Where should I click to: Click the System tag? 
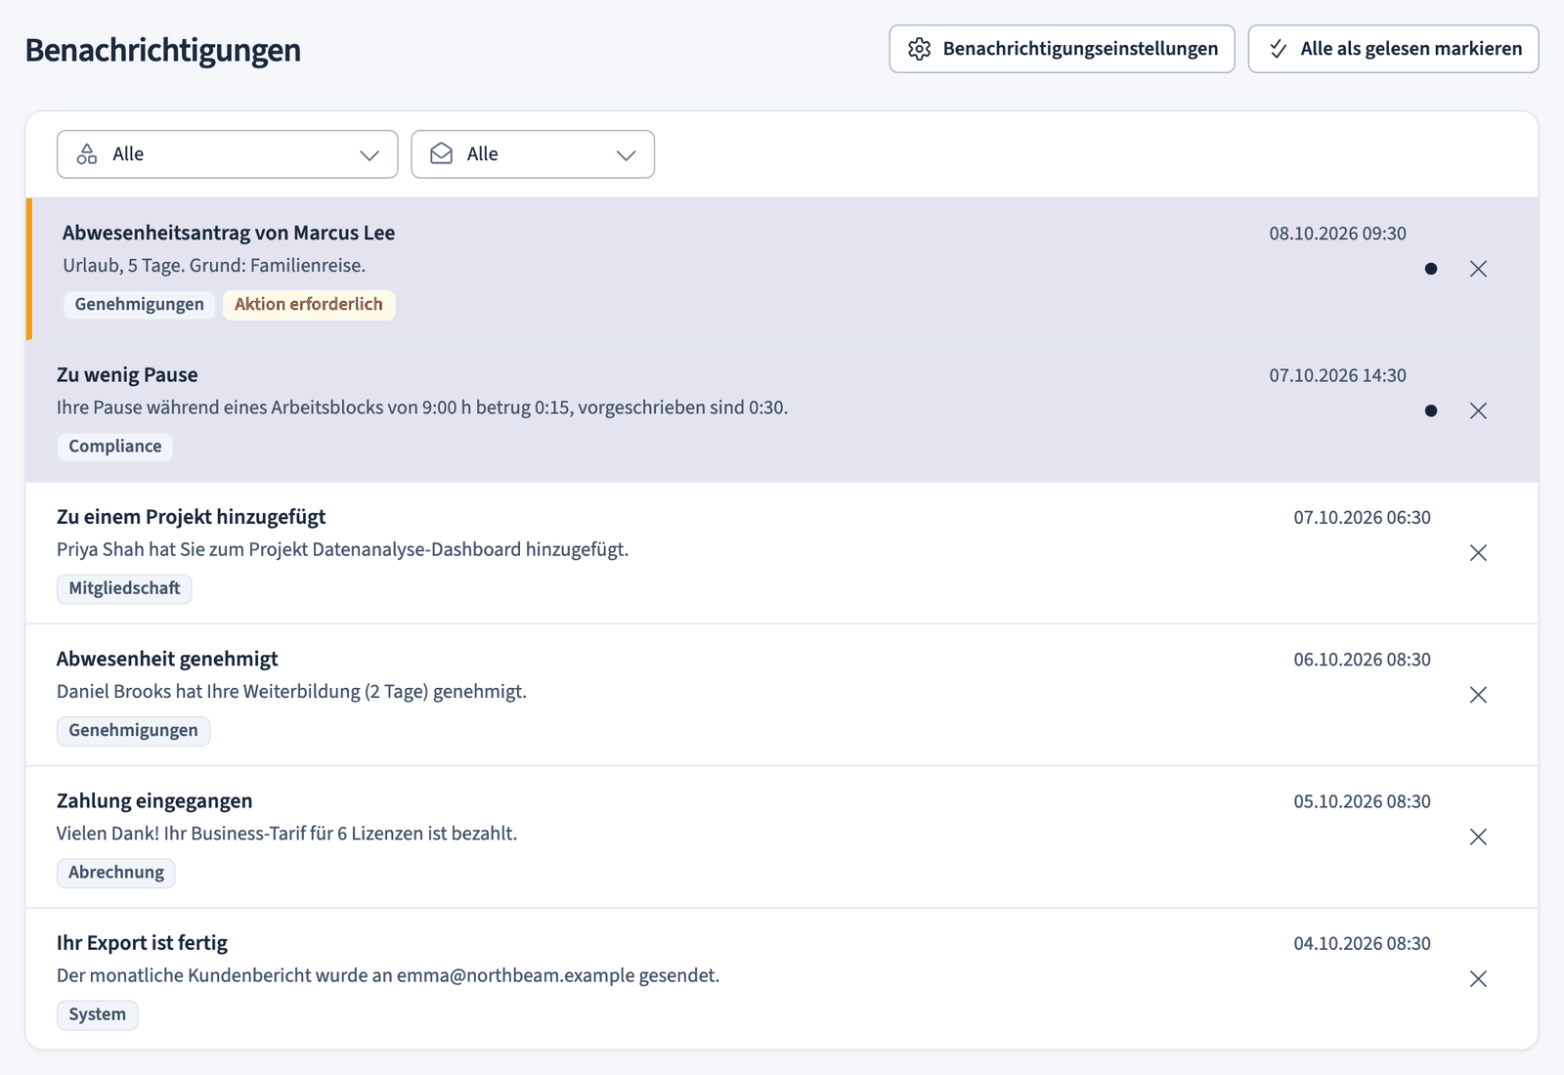click(97, 1014)
